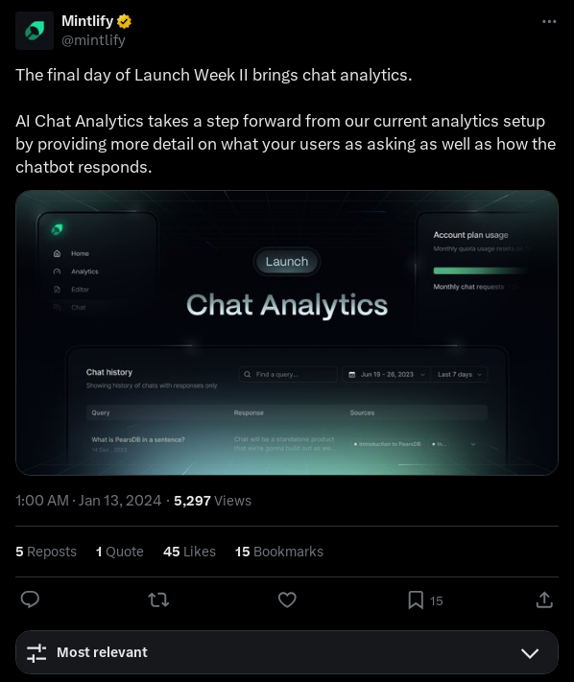The width and height of the screenshot is (574, 682).
Task: Like the tweet with the heart icon
Action: pos(287,600)
